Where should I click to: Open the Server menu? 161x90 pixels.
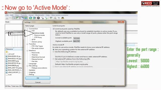point(31,15)
